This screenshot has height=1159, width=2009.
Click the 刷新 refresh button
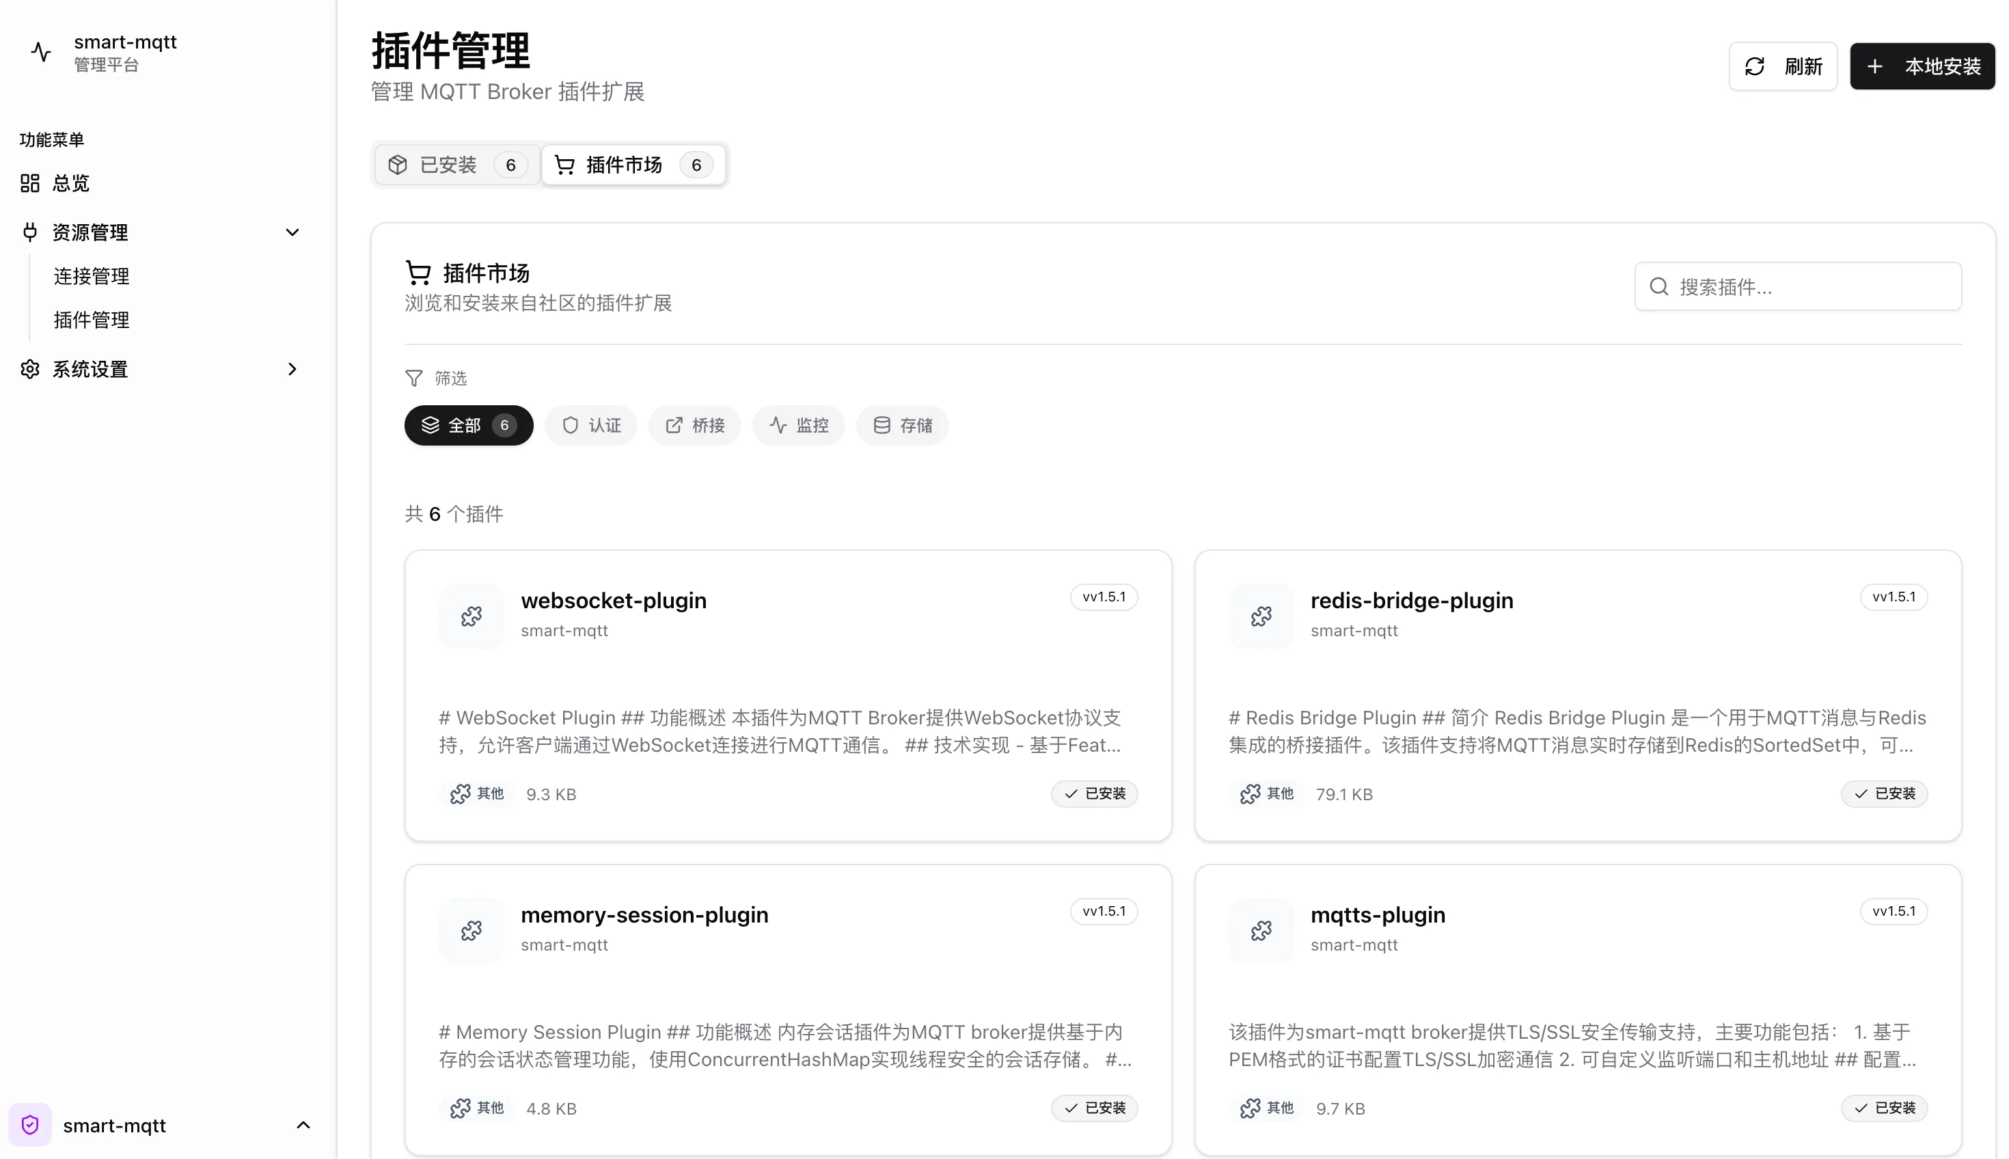tap(1782, 66)
